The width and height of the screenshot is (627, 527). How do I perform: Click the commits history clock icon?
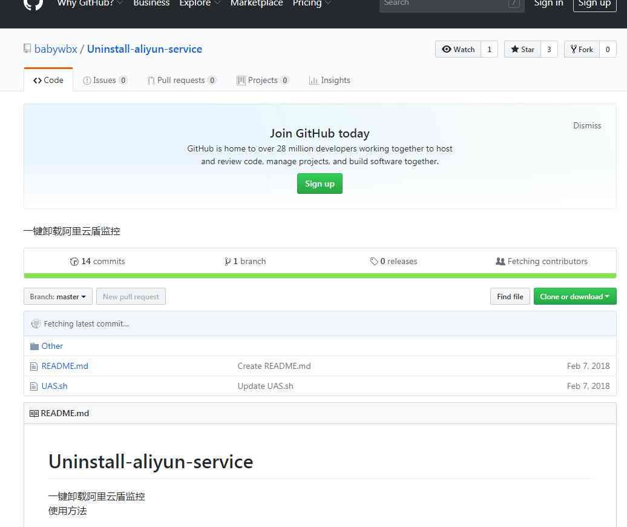pos(74,261)
